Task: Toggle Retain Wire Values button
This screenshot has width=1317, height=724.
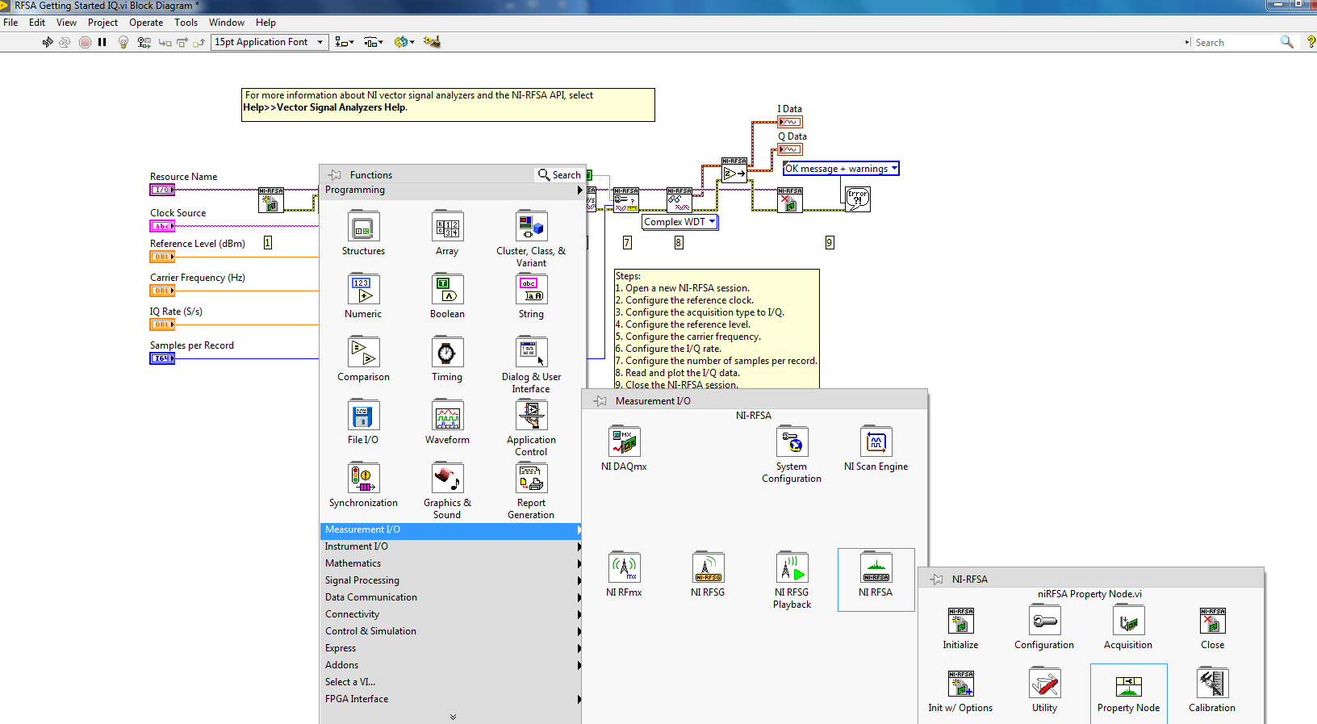Action: click(x=144, y=42)
